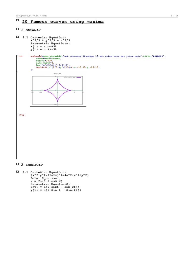Click 'Parametric Equations:' in the Cardioid section
This screenshot has height=259, width=194.
click(x=50, y=184)
